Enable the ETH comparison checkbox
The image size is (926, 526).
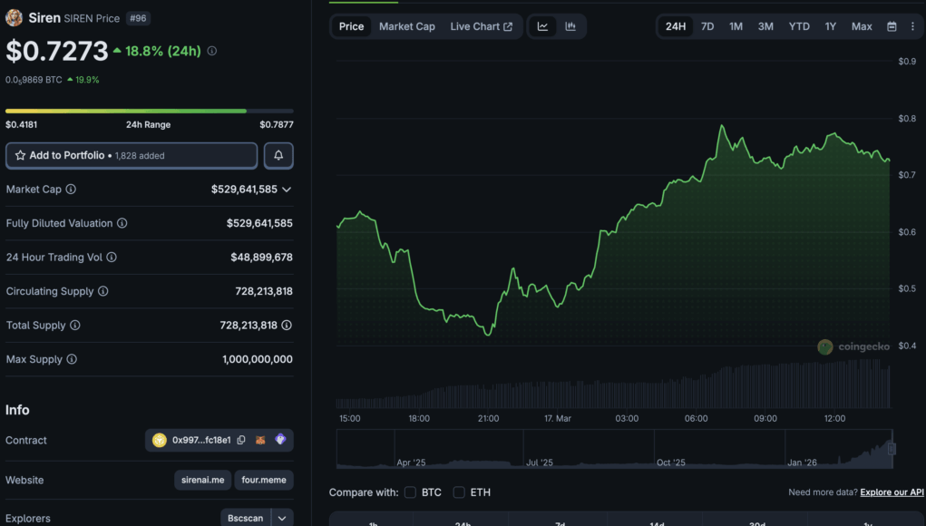(459, 492)
